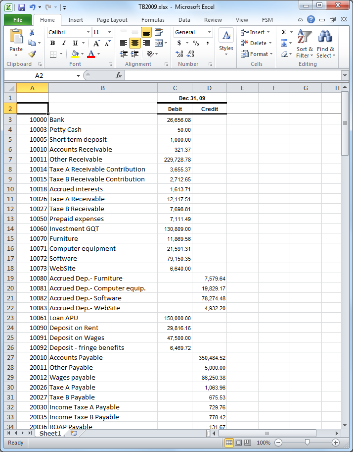Image resolution: width=353 pixels, height=452 pixels.
Task: Expand the Name Box dropdown arrow
Action: click(x=78, y=75)
